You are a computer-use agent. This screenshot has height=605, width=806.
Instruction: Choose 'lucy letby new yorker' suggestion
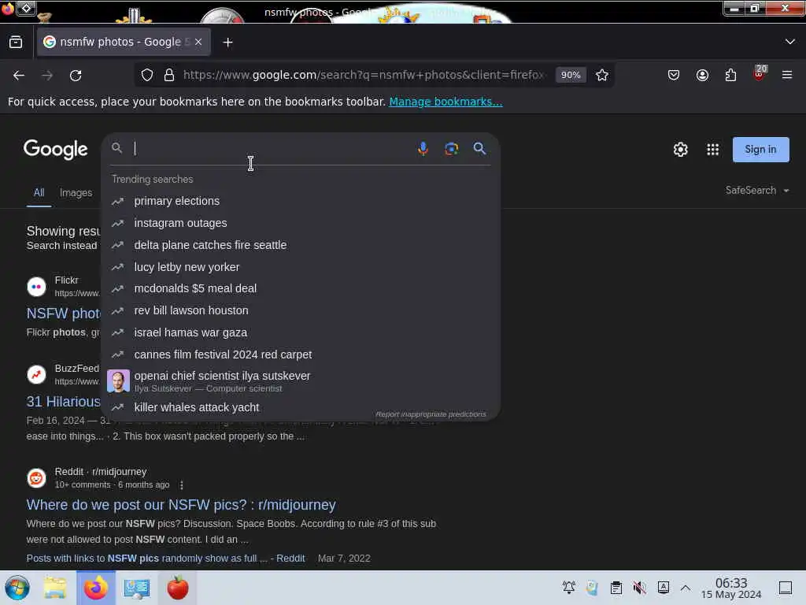pos(300,268)
